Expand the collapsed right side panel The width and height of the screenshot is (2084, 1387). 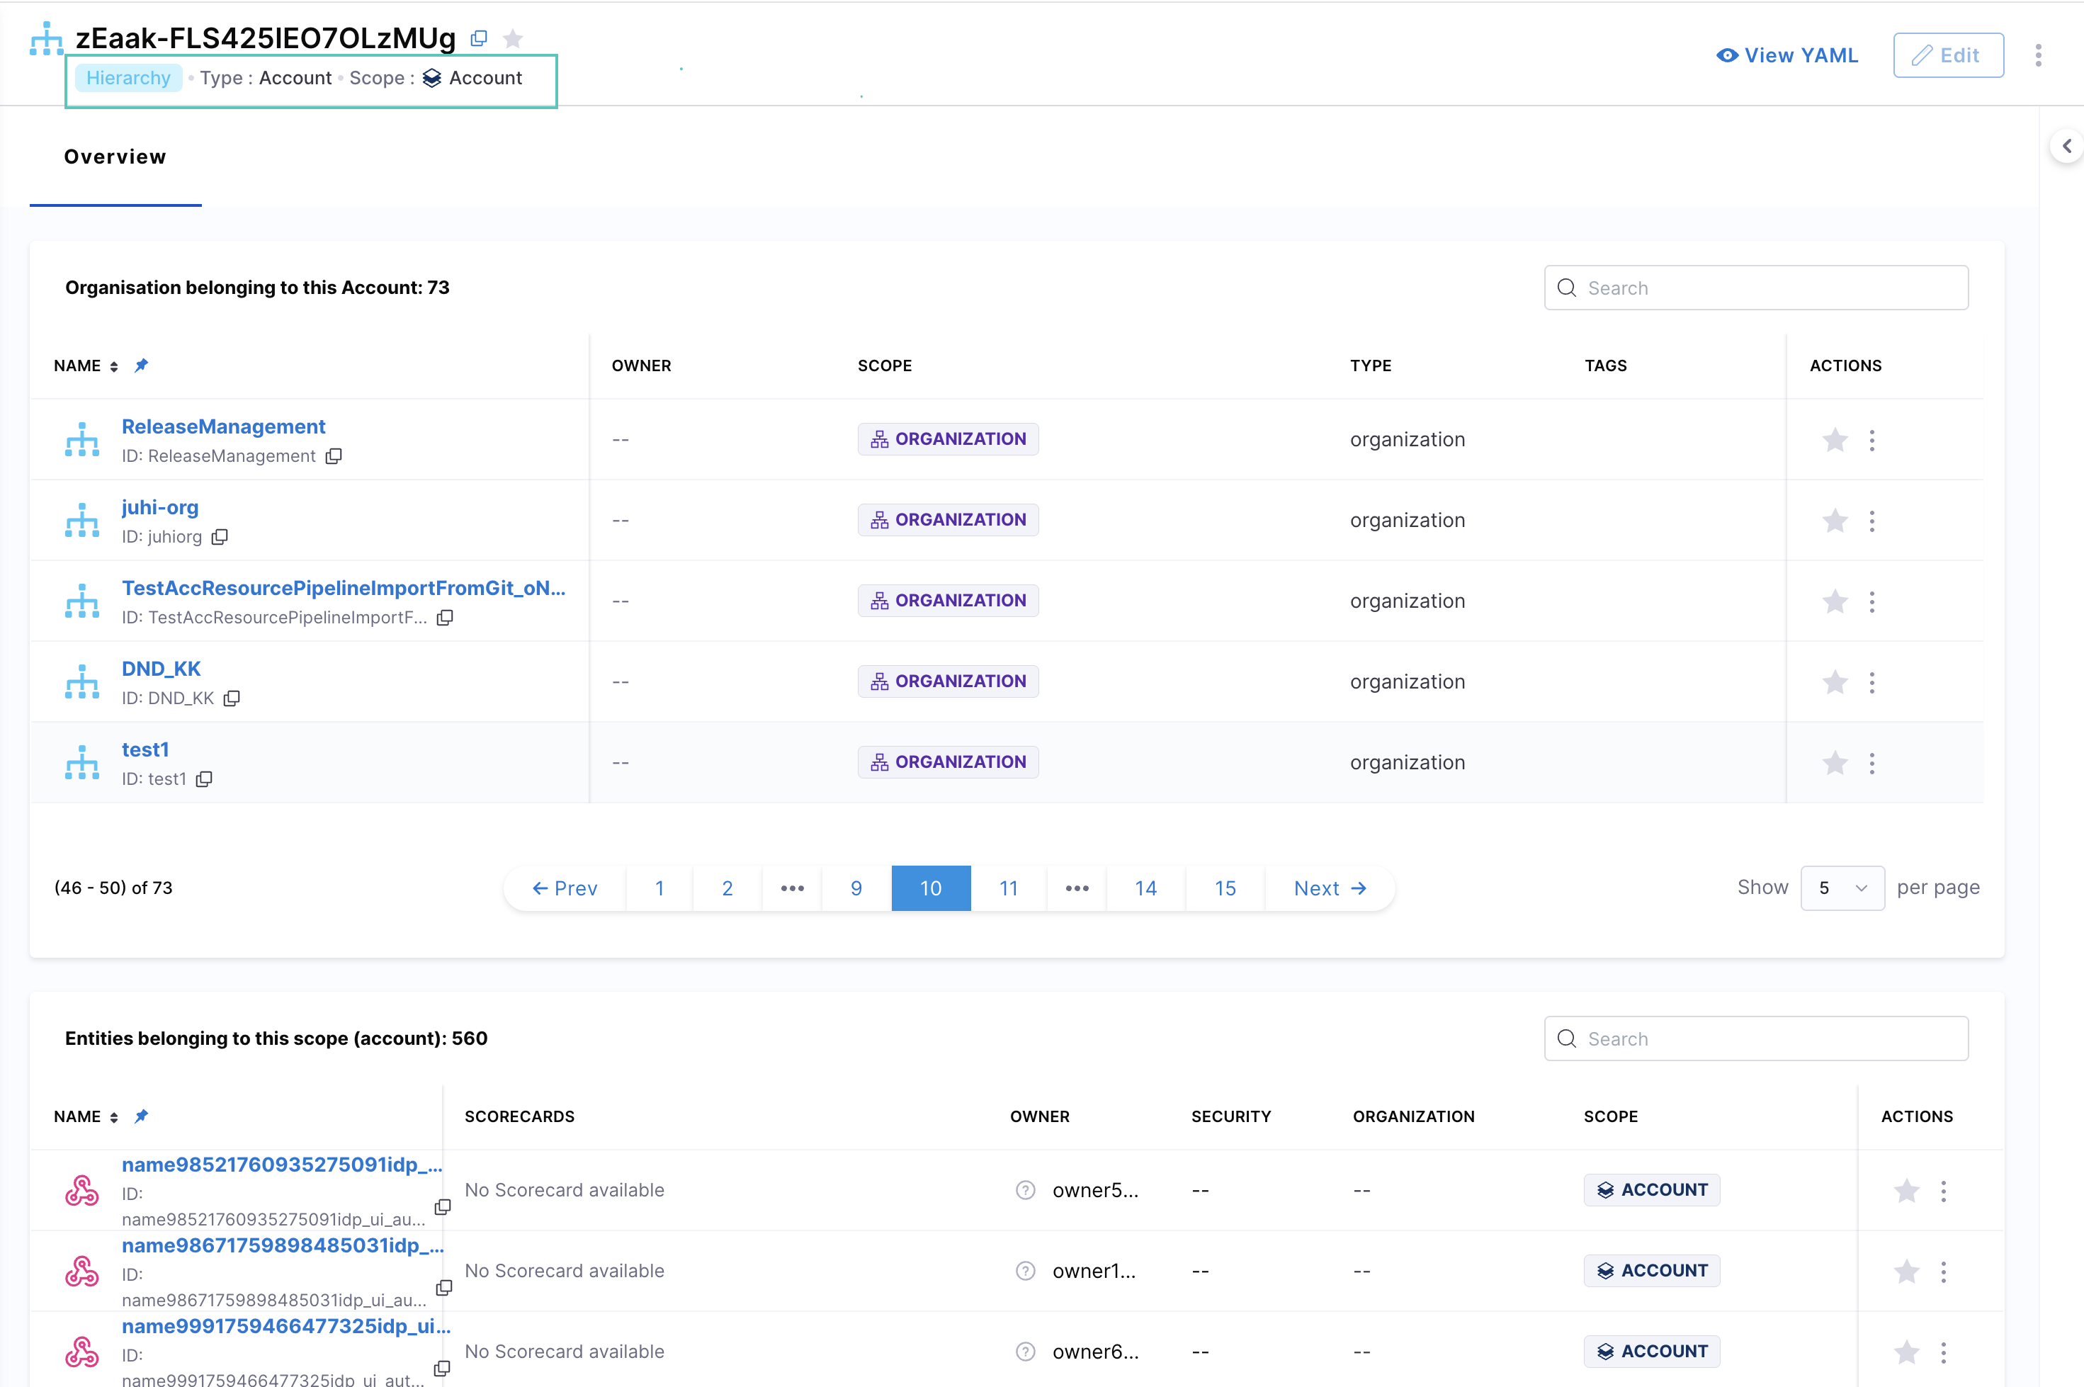tap(2066, 146)
